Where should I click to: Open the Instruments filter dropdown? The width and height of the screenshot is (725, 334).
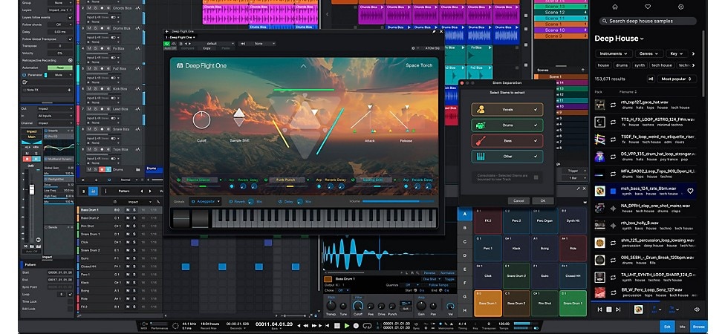click(x=613, y=53)
